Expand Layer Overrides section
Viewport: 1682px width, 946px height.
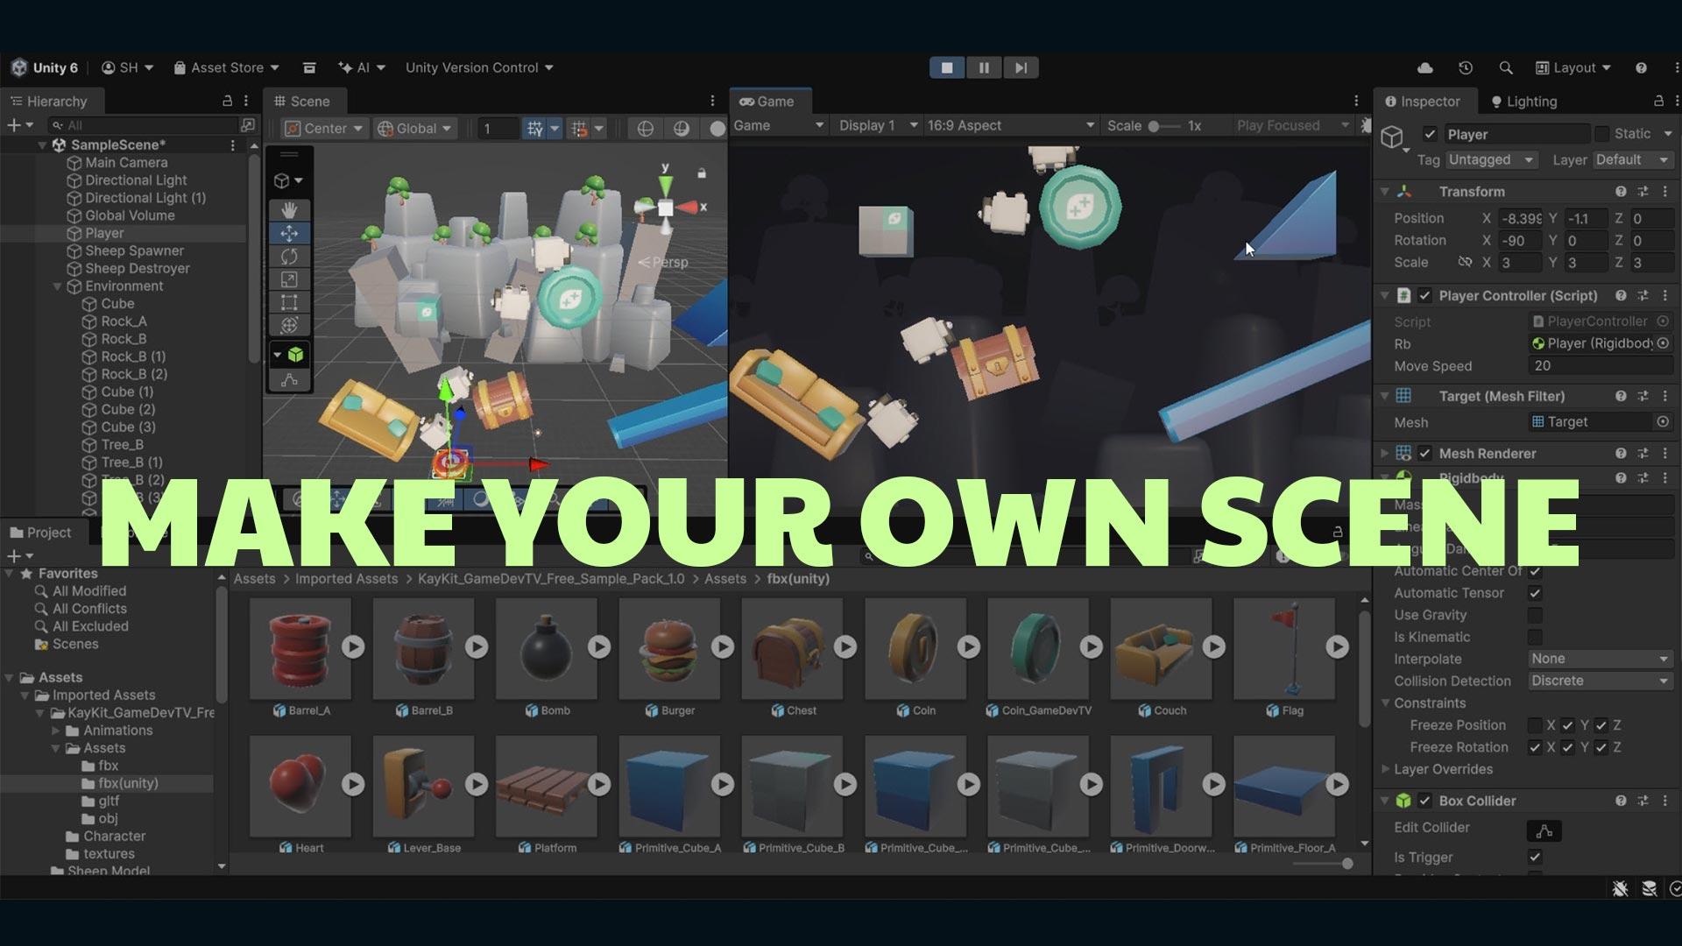[1385, 769]
